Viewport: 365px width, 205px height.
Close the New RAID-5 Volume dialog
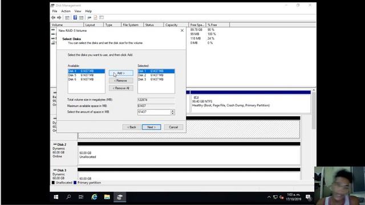tap(182, 30)
